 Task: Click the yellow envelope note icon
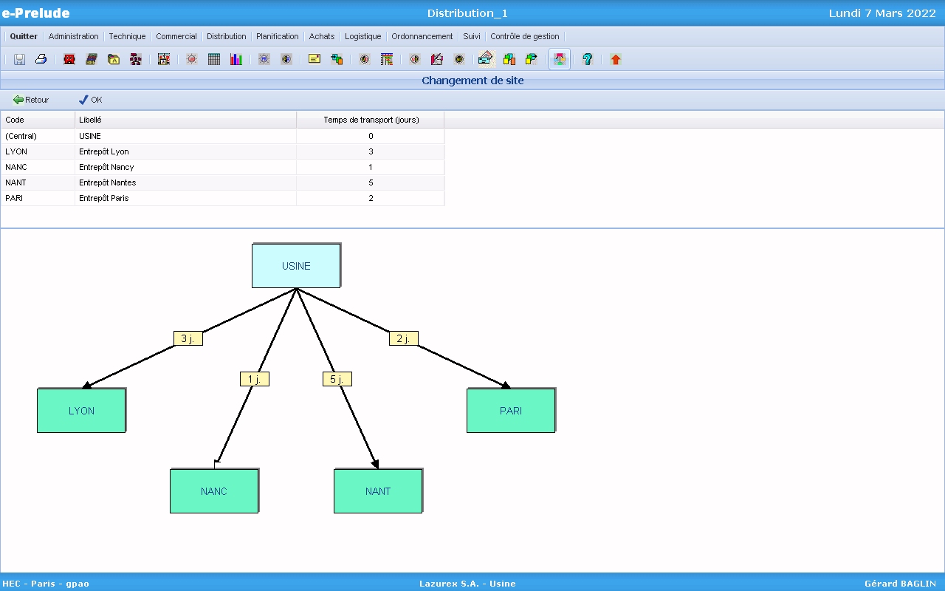point(315,59)
